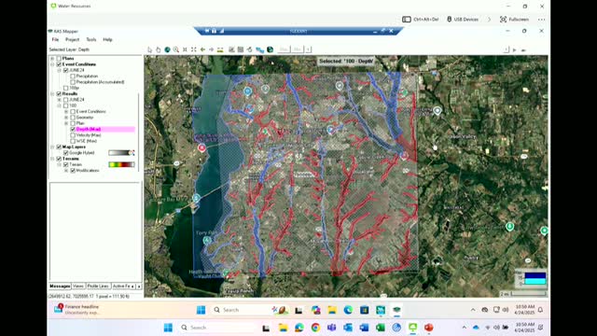The image size is (597, 336).
Task: Click the Min button in toolbar
Action: point(298,49)
